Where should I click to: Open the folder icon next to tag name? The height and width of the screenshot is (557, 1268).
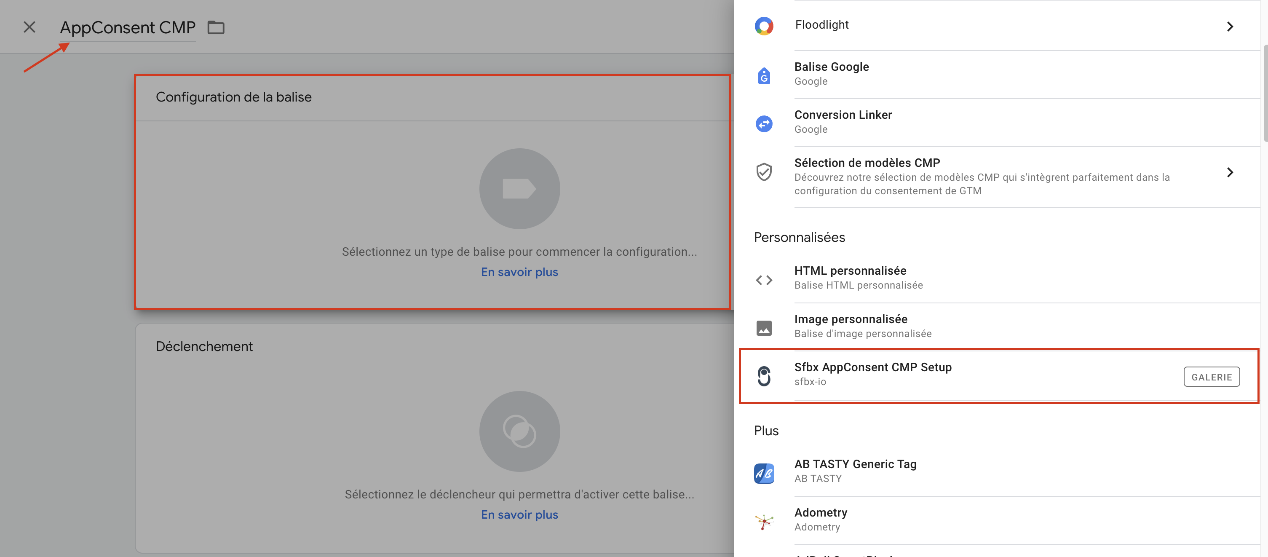(216, 27)
